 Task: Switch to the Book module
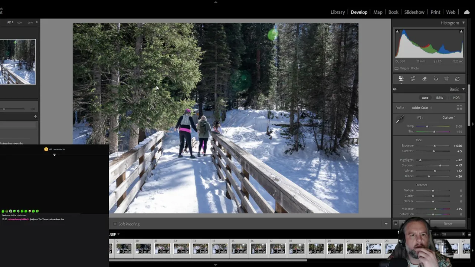click(x=393, y=12)
